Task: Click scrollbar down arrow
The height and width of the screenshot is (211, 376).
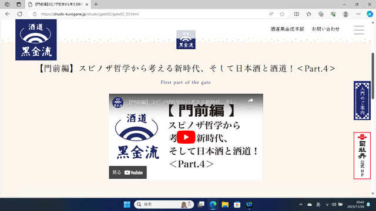Action: (x=372, y=193)
